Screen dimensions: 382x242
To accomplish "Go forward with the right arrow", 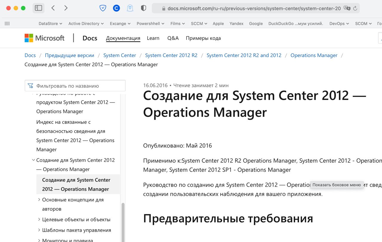I will pyautogui.click(x=66, y=8).
